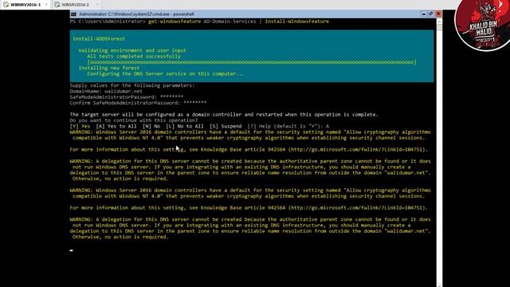Screen dimensions: 510x287
Task: Click the [Y] Yes option text
Action: 80,126
